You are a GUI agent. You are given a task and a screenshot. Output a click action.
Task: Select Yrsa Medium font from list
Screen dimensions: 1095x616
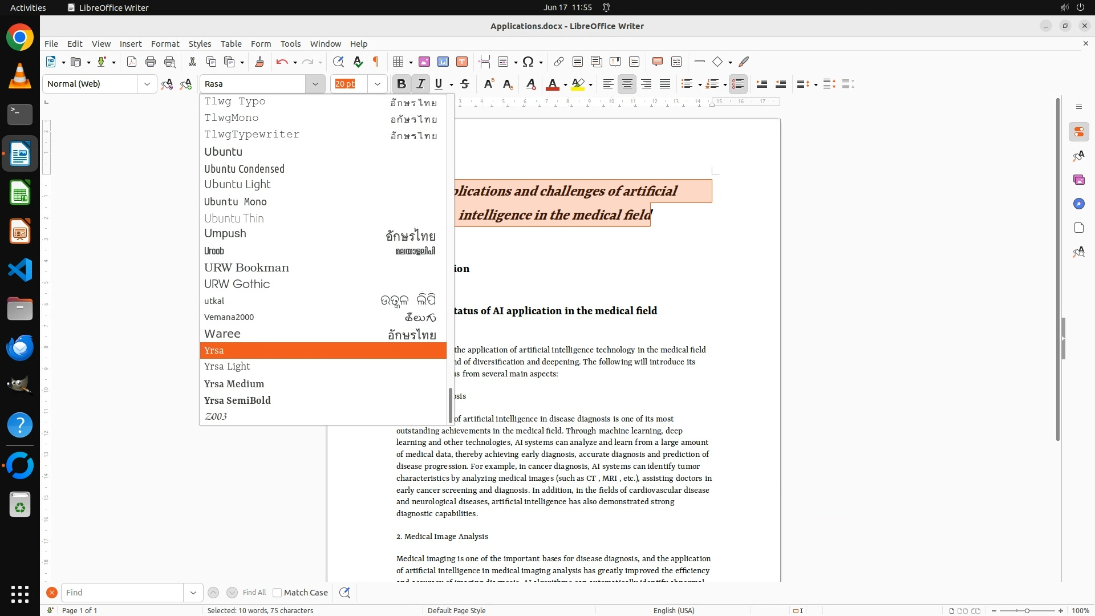234,384
